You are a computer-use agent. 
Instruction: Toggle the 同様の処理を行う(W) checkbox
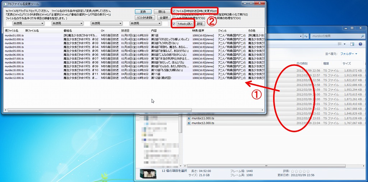click(211, 18)
